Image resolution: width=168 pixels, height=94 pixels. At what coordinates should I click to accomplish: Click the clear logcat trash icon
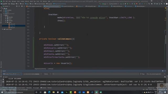coord(3,79)
